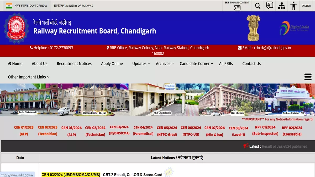Open About Us page
This screenshot has width=315, height=177.
pyautogui.click(x=40, y=63)
